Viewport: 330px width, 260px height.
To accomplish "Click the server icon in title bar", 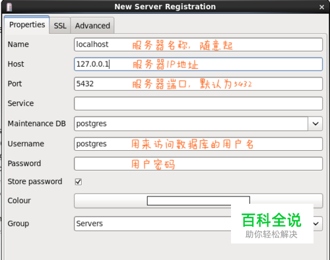I will click(9, 7).
